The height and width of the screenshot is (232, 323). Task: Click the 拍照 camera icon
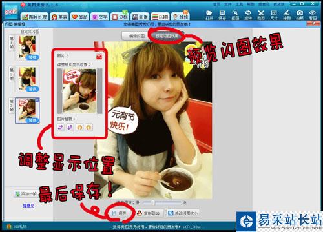pyautogui.click(x=300, y=15)
